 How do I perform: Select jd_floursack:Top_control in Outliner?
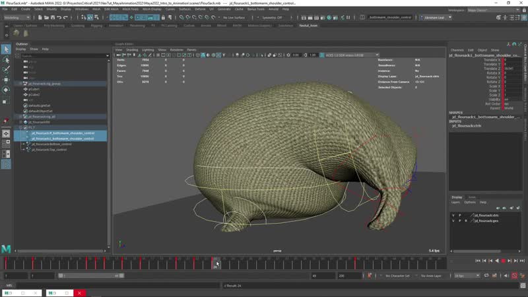tap(49, 150)
